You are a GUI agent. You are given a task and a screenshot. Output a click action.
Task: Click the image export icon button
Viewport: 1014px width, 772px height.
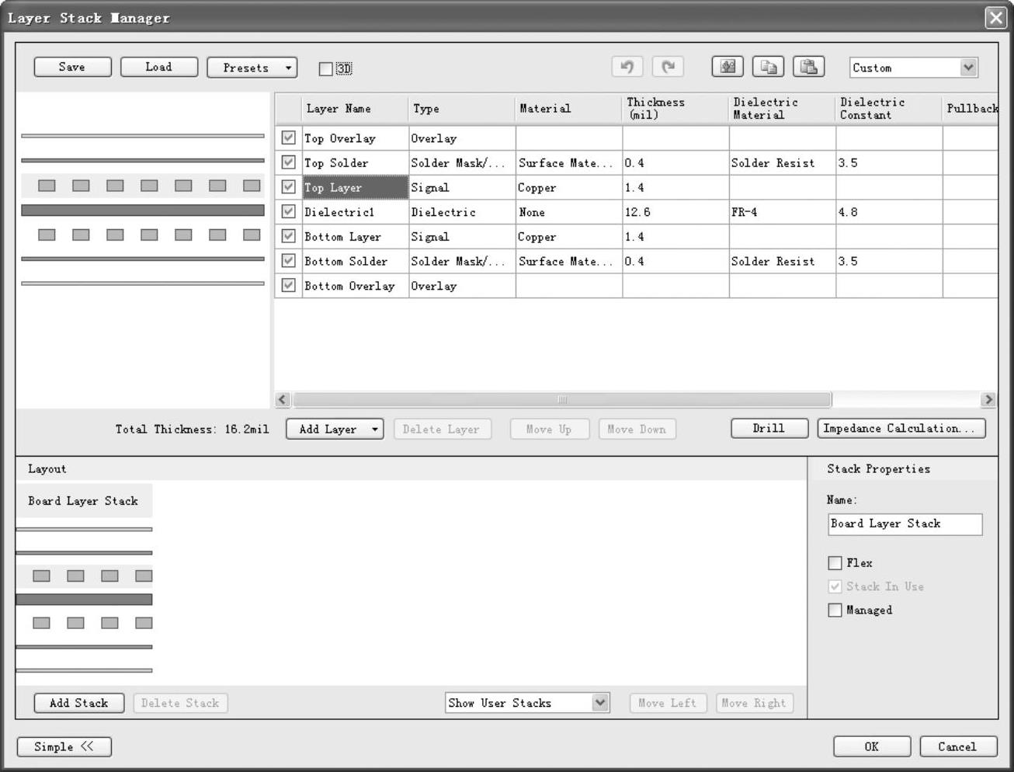tap(728, 68)
